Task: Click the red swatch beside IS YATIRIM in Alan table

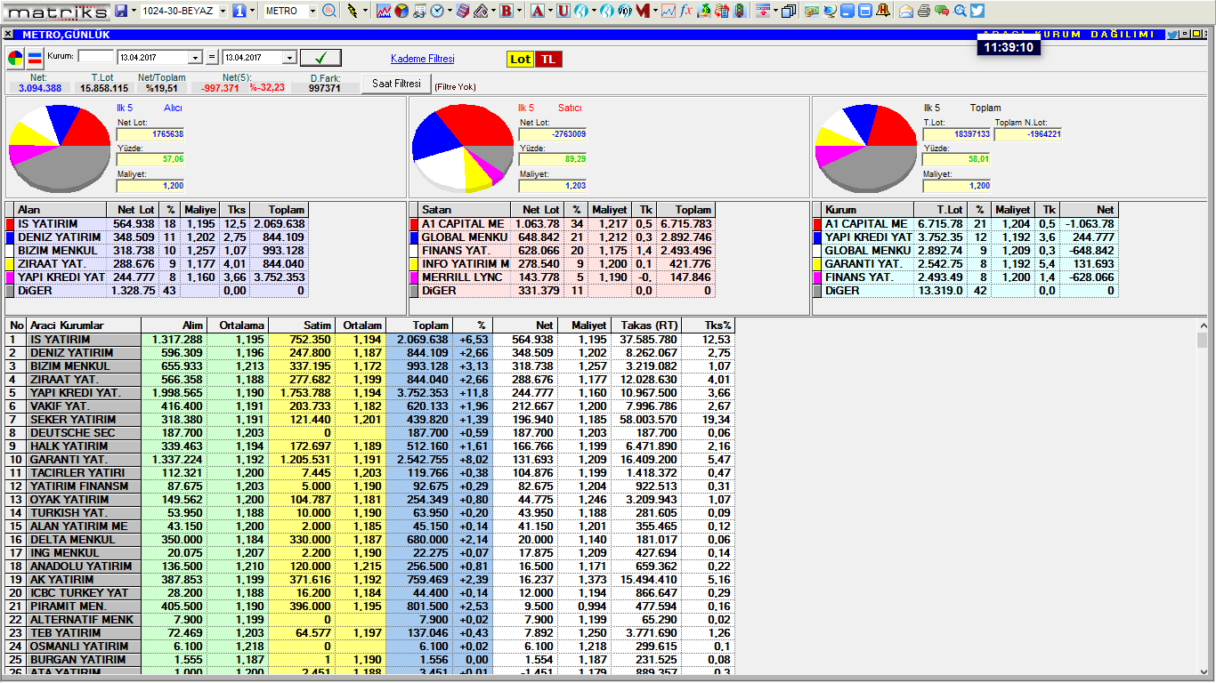Action: tap(10, 224)
